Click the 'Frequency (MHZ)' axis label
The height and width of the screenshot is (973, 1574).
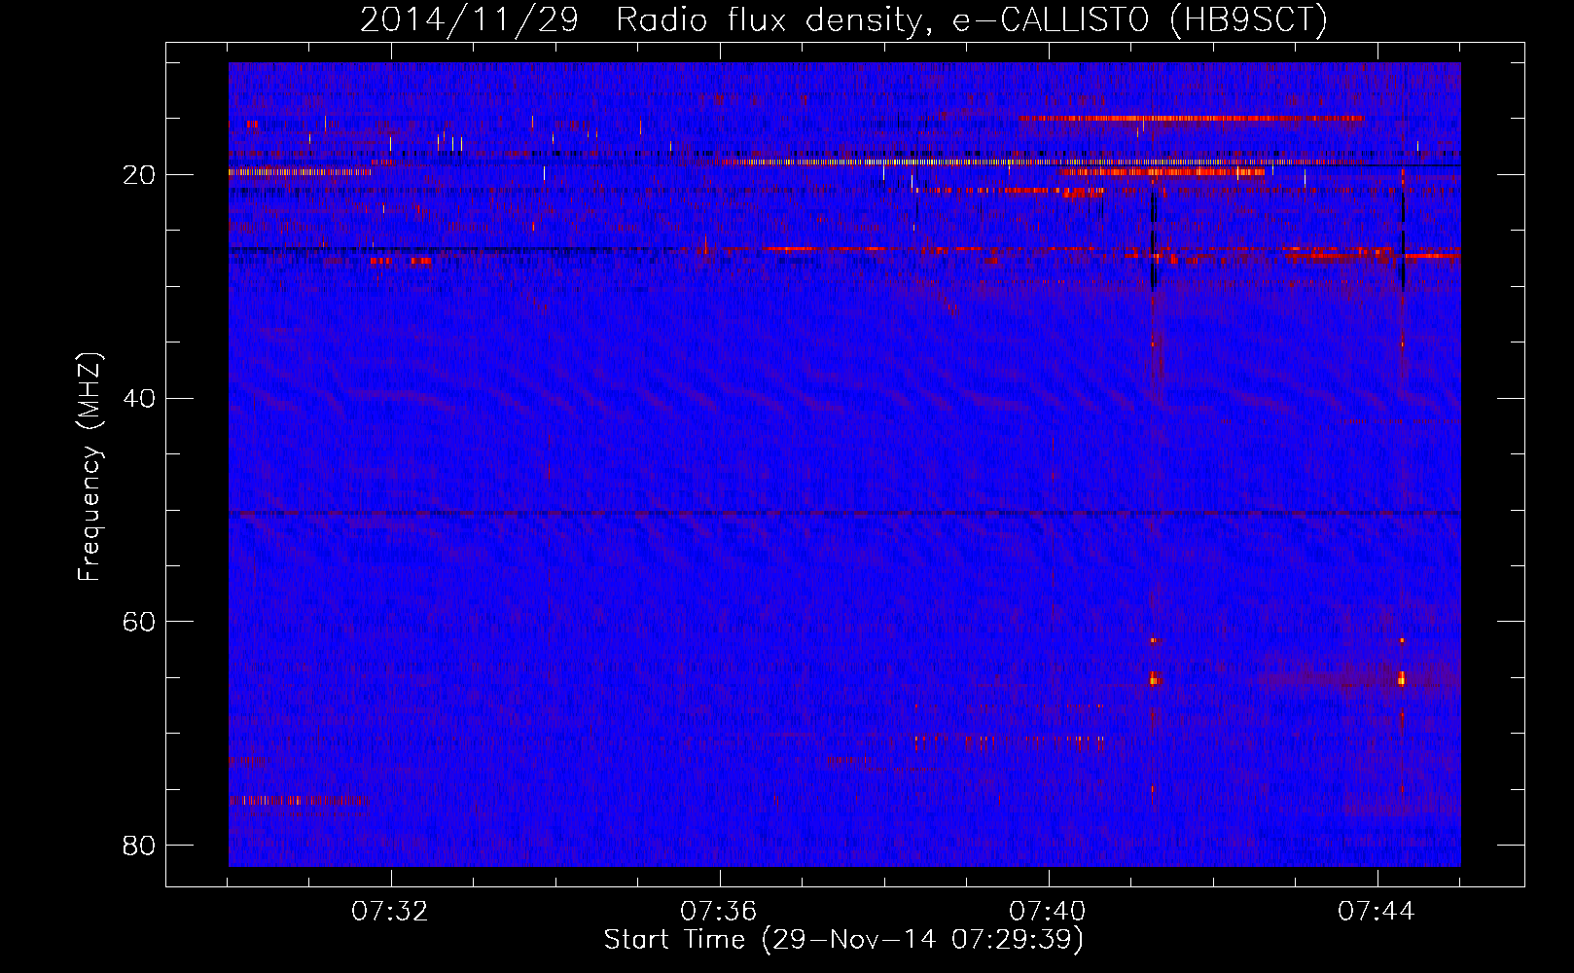[x=89, y=467]
